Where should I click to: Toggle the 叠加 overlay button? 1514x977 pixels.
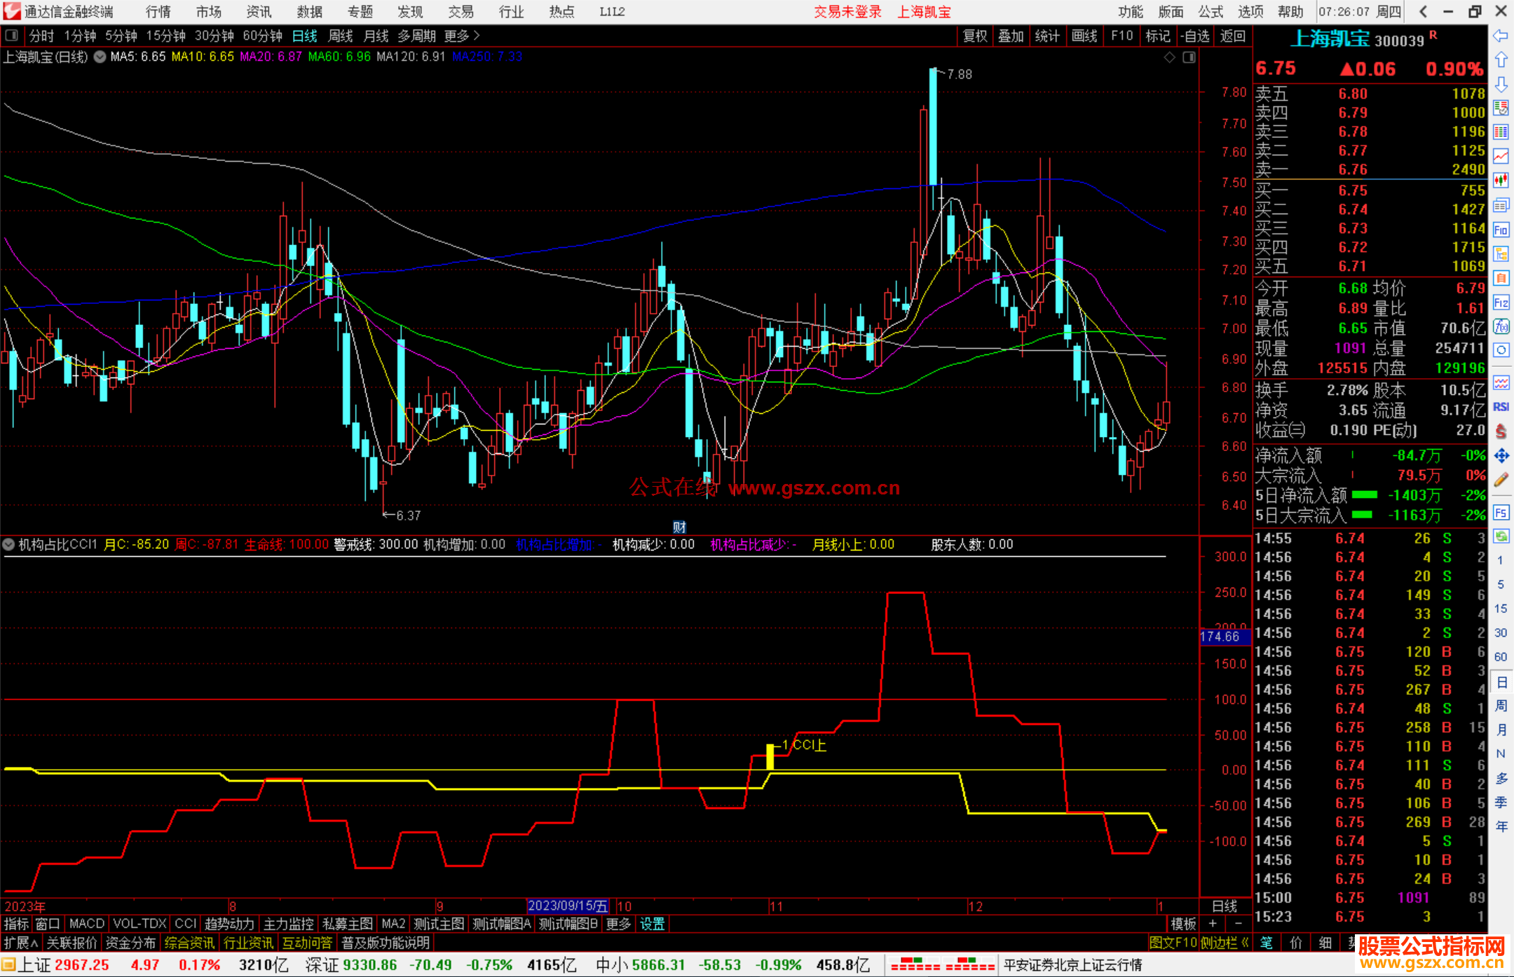pyautogui.click(x=1011, y=36)
